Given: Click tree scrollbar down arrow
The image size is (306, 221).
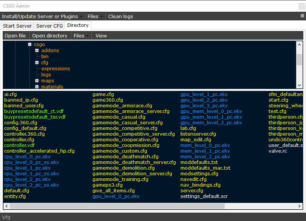Looking at the screenshot, I should pyautogui.click(x=299, y=85).
